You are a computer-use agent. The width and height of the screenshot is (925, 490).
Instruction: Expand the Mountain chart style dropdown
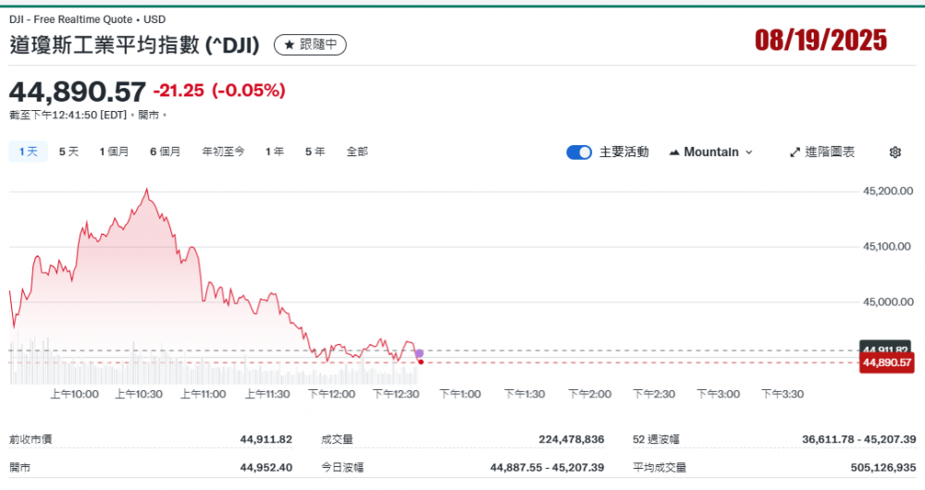pyautogui.click(x=748, y=153)
